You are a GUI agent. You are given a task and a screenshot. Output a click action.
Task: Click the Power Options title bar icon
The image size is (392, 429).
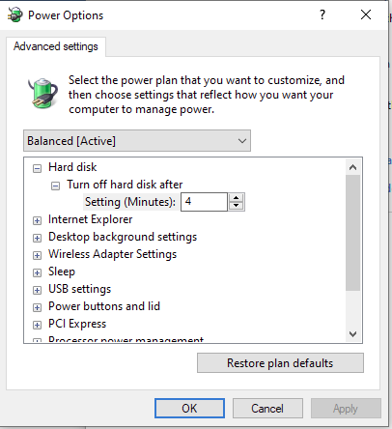click(x=15, y=15)
